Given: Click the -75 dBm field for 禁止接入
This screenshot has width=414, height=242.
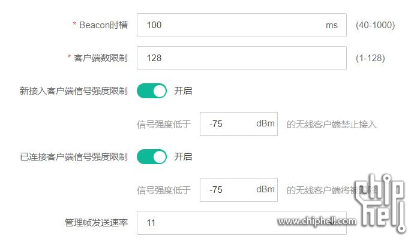Looking at the screenshot, I should (239, 124).
